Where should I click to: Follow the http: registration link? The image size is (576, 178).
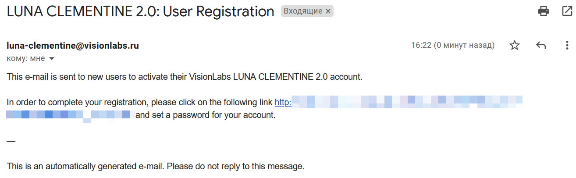click(x=283, y=103)
